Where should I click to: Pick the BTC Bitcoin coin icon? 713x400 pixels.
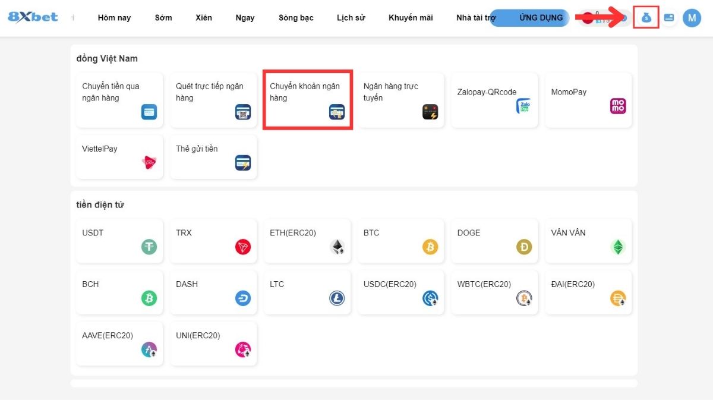(430, 247)
